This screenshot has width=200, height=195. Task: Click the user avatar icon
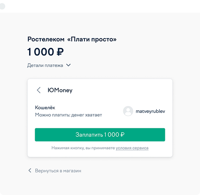click(128, 111)
